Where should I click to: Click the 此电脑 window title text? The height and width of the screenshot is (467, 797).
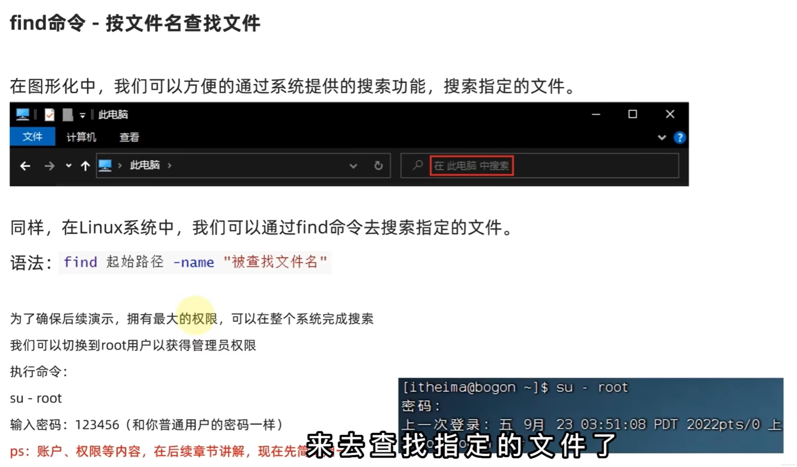(113, 115)
